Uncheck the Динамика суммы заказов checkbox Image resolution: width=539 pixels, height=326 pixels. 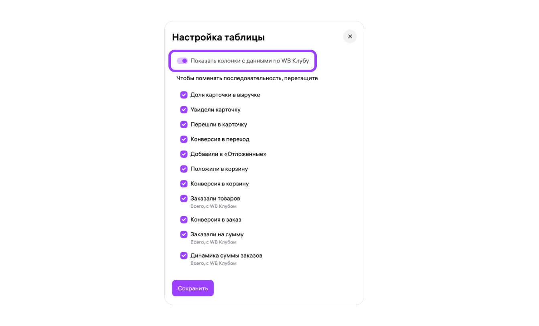click(x=184, y=256)
